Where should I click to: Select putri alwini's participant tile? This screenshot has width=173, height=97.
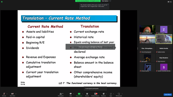click(147, 58)
